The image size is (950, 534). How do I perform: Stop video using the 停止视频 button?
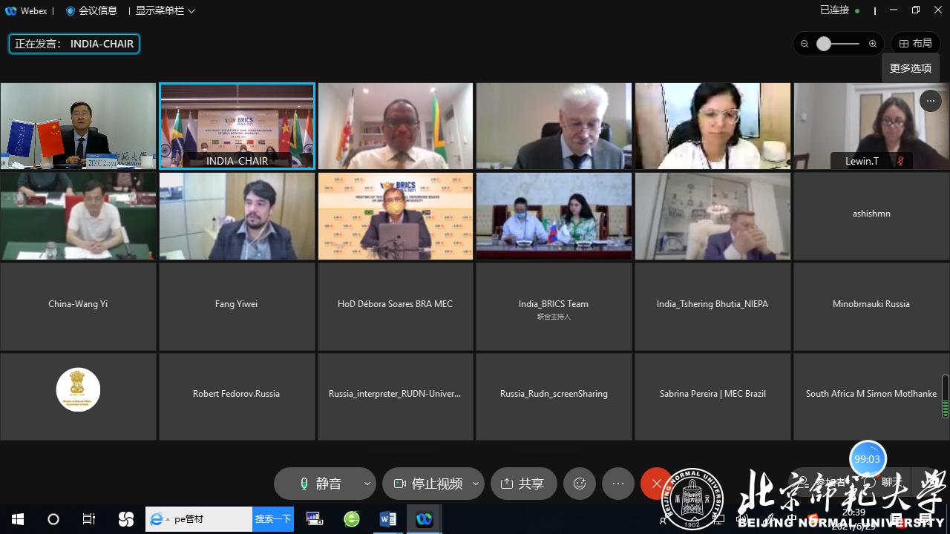[x=428, y=484]
